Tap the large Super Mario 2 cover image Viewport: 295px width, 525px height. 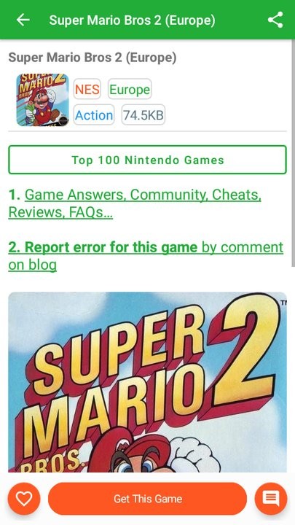tap(147, 382)
